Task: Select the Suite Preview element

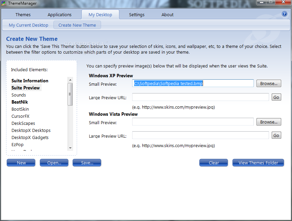Action: pyautogui.click(x=26, y=88)
